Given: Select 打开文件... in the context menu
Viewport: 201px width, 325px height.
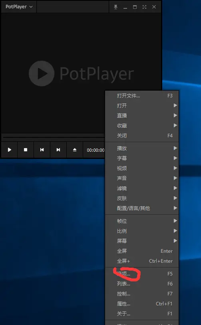Looking at the screenshot, I should pyautogui.click(x=142, y=96).
